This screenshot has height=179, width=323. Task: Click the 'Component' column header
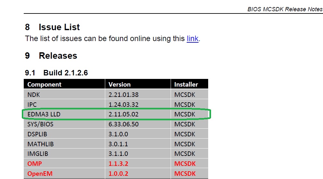(x=64, y=84)
